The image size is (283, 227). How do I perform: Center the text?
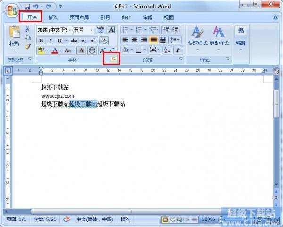(x=134, y=40)
